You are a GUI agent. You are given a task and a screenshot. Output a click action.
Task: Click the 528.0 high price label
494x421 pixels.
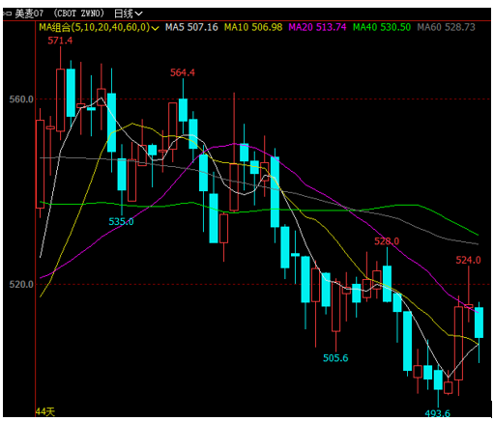click(x=387, y=241)
